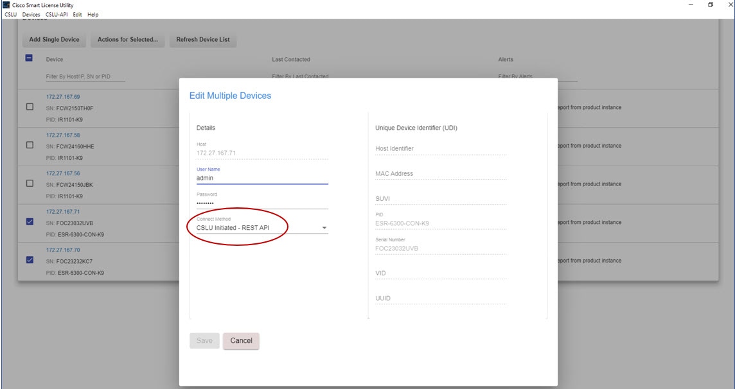The image size is (735, 389).
Task: Click the disabled Host field
Action: click(262, 153)
